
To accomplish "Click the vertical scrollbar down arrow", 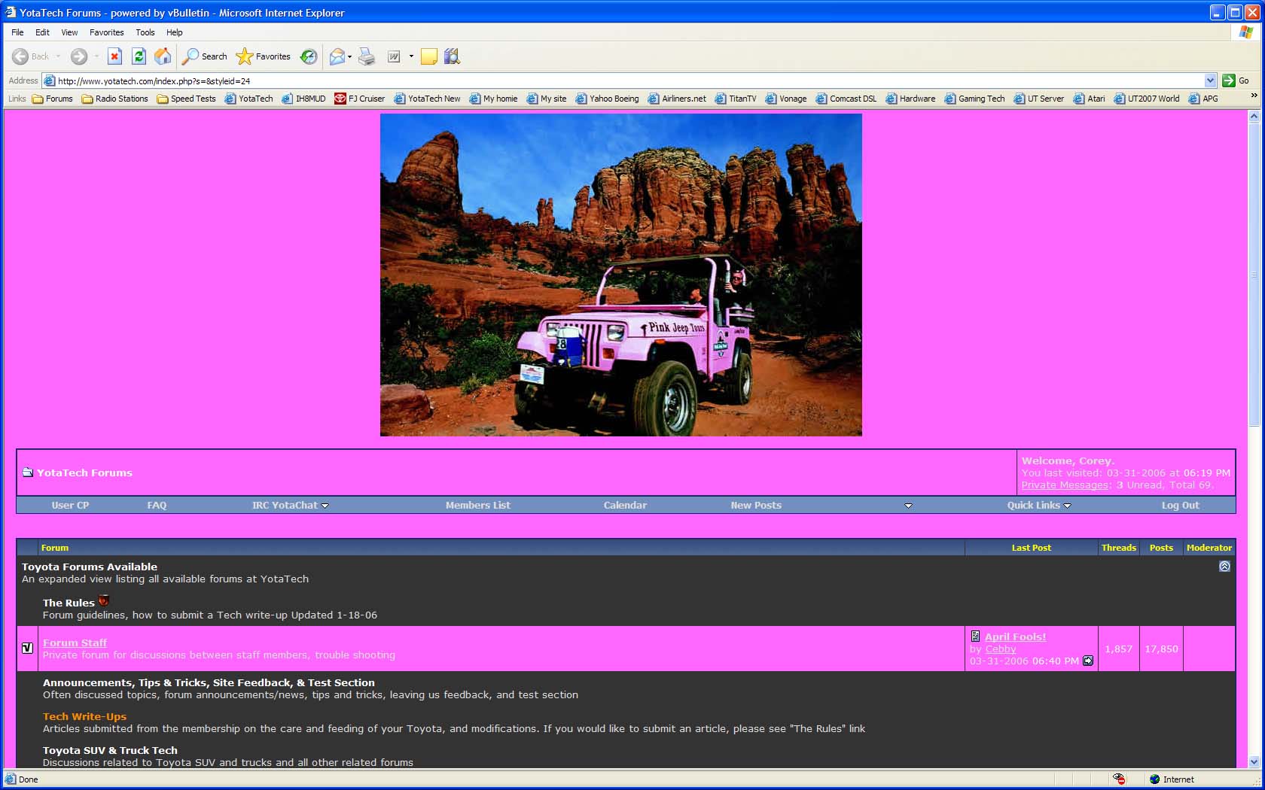I will pos(1254,761).
